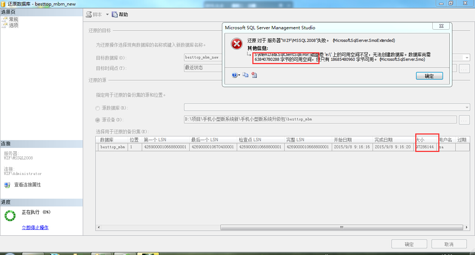Click the blue help icon in error dialog

point(234,75)
